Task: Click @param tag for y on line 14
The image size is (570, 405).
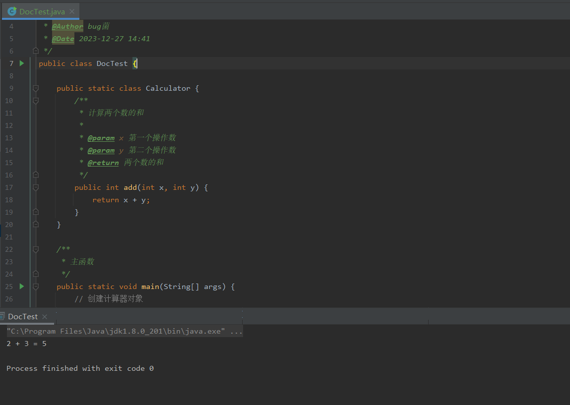Action: (x=101, y=150)
